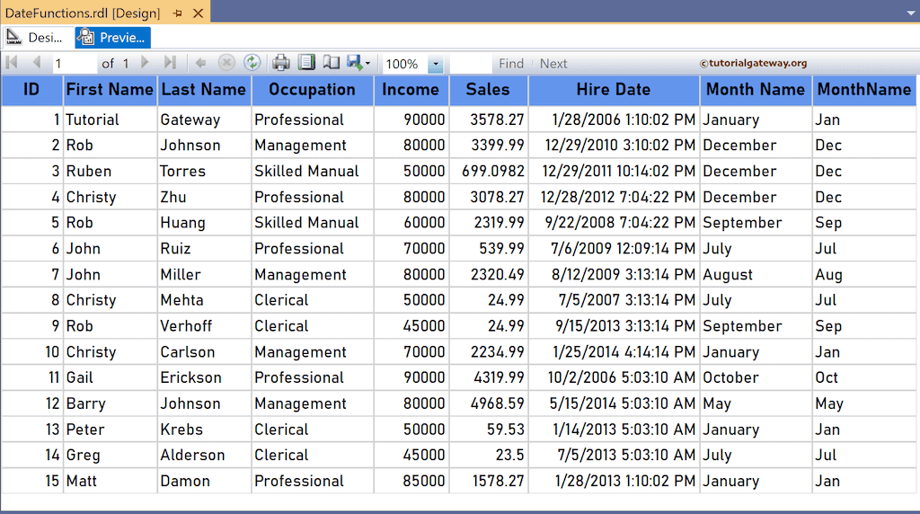Select sales value 539.99
This screenshot has width=920, height=514.
point(488,249)
